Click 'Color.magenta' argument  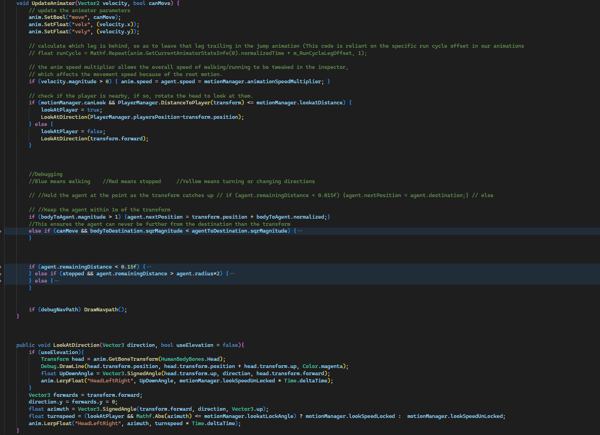coord(323,367)
